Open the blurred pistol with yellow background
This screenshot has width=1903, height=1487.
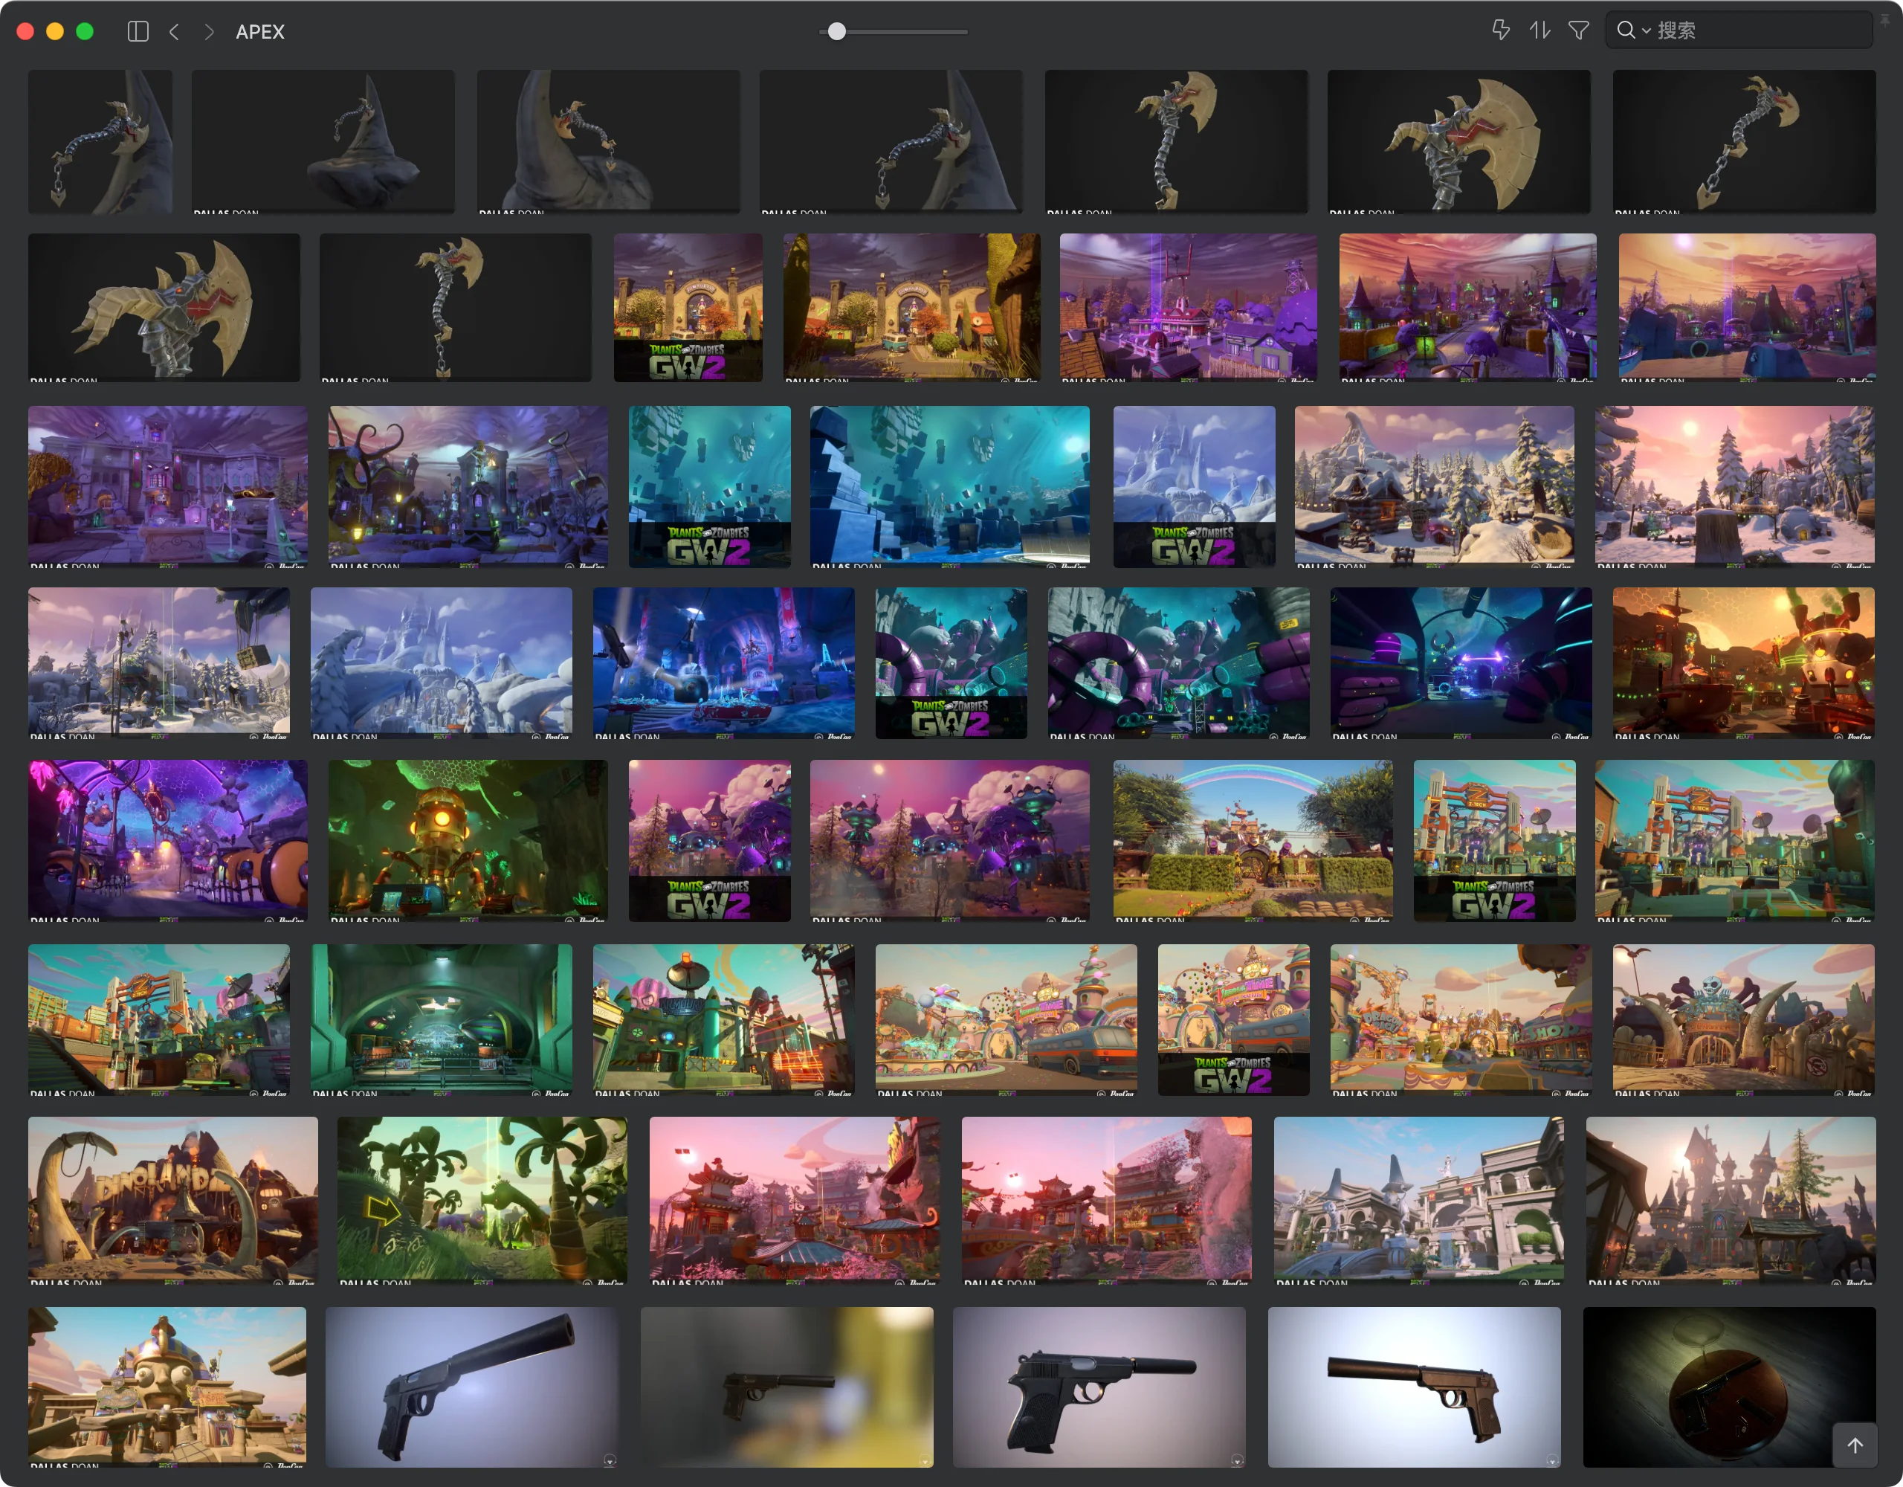click(x=786, y=1387)
